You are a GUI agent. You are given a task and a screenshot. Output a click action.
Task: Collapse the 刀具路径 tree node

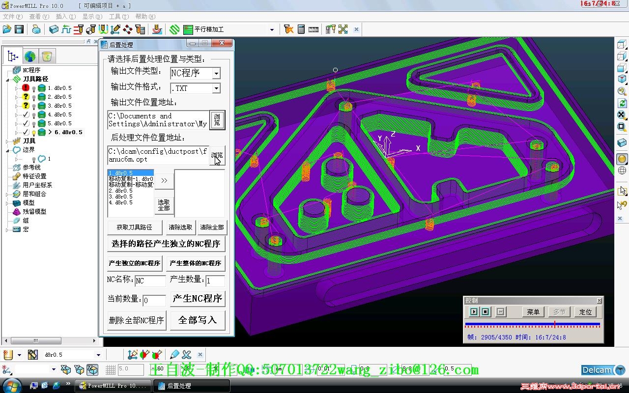tap(7, 79)
